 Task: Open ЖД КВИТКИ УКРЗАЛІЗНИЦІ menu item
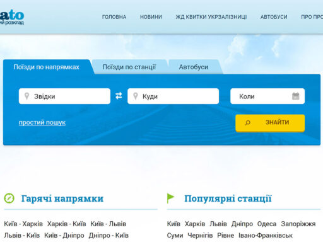point(211,17)
